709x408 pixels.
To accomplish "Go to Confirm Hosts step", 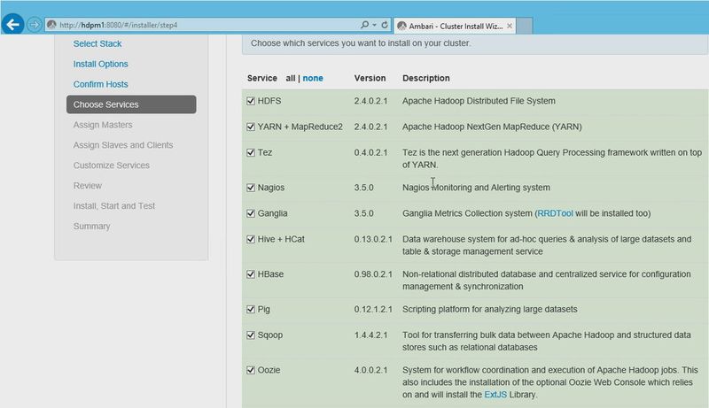I will [100, 84].
